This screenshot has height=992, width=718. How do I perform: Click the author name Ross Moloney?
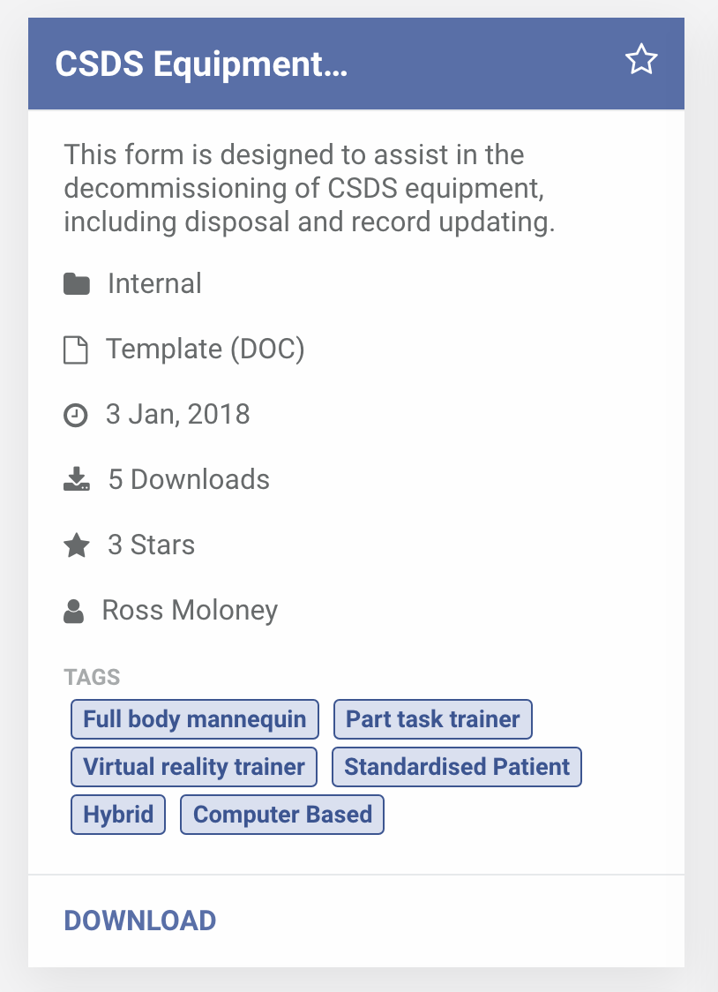pyautogui.click(x=191, y=611)
